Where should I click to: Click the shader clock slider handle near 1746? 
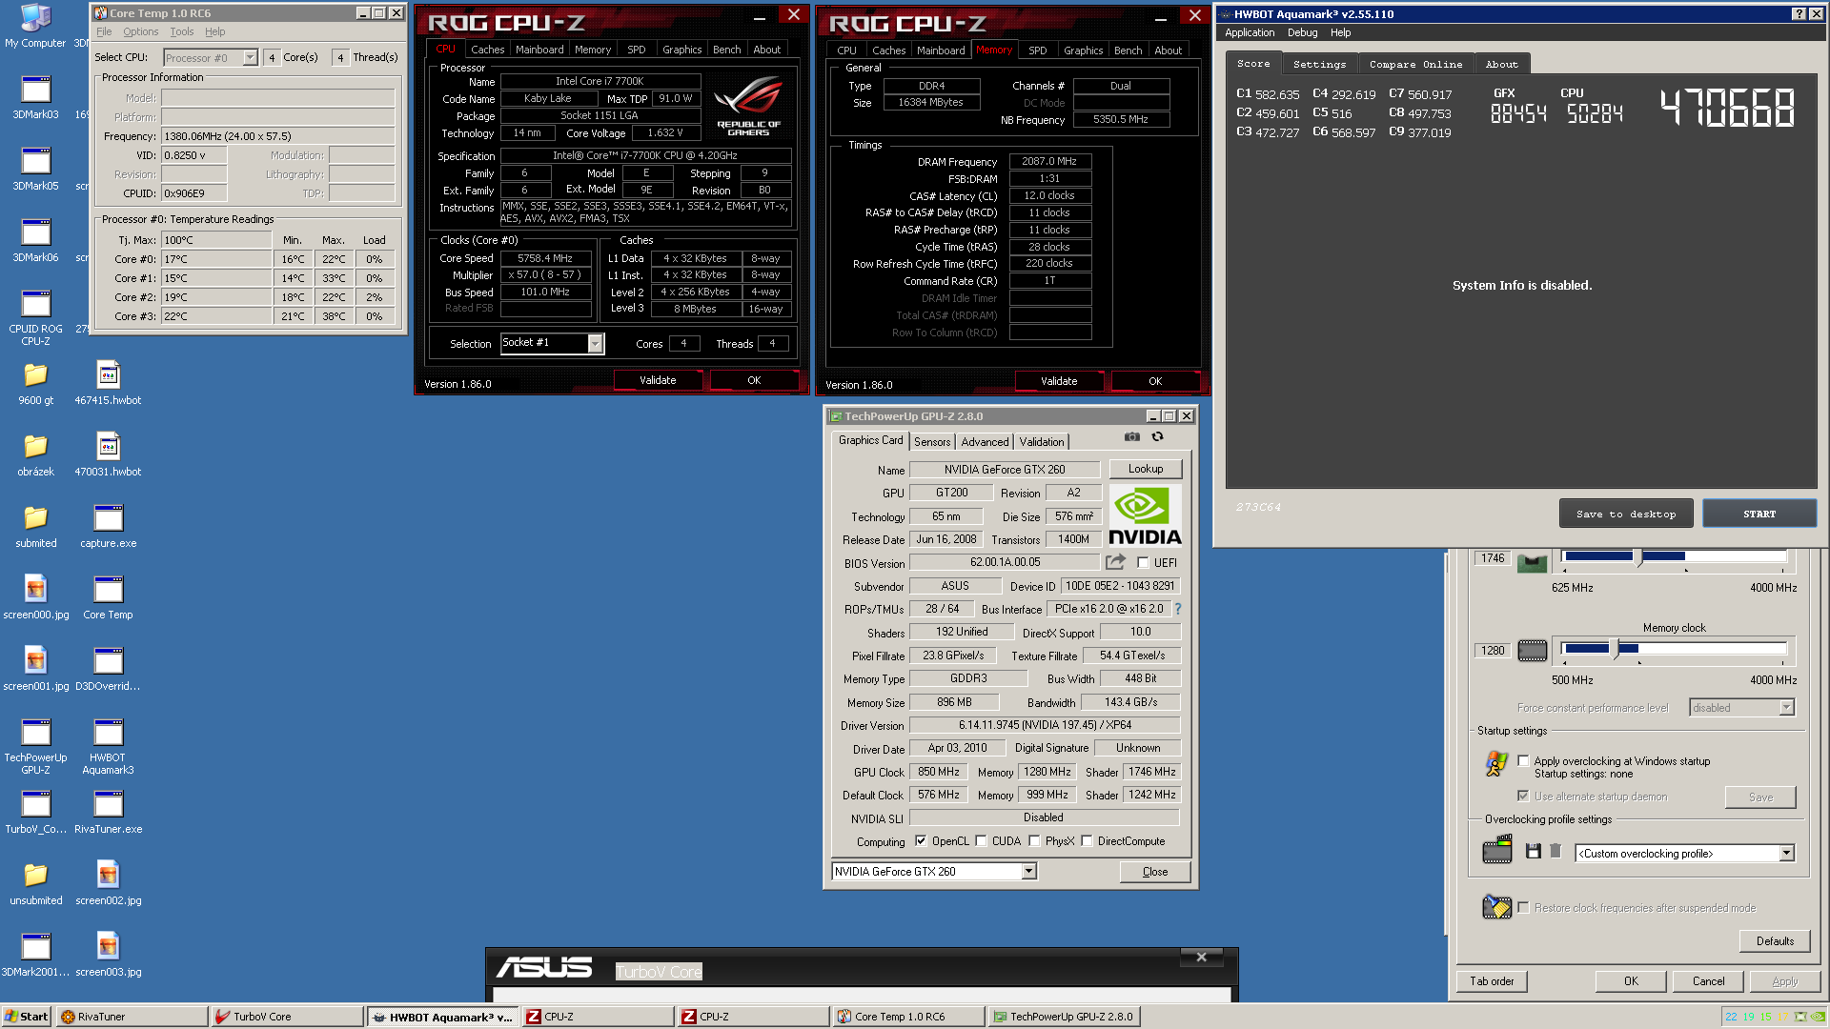point(1638,557)
